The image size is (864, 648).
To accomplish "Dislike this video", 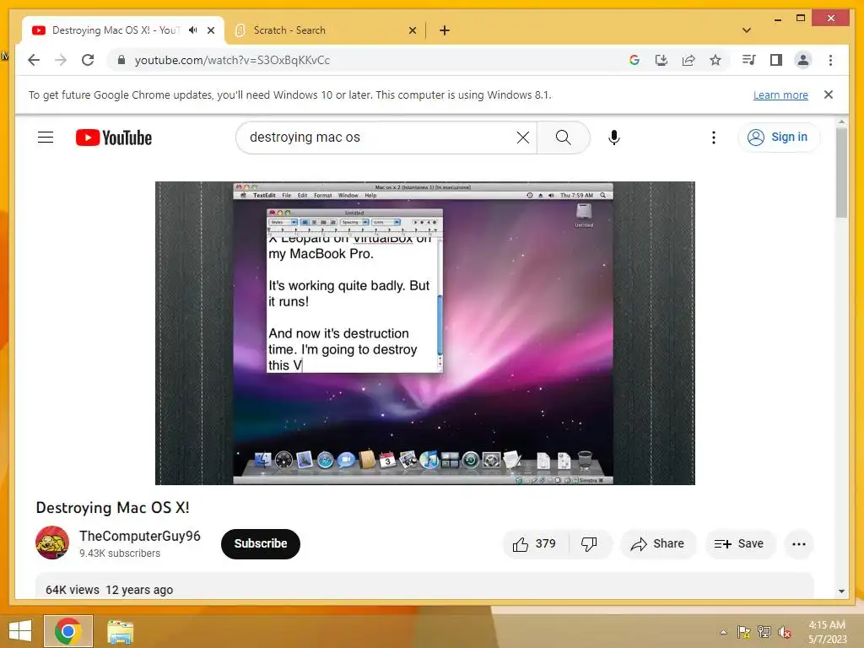I will (590, 544).
